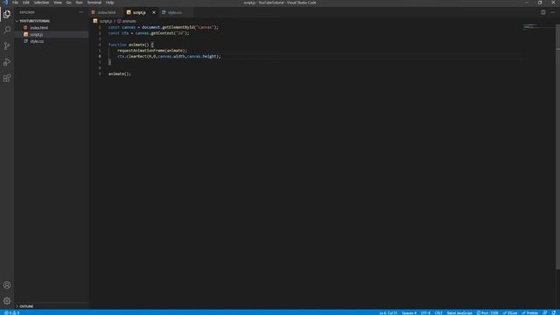Click the Port: 5500 Live Server status item

coord(487,313)
